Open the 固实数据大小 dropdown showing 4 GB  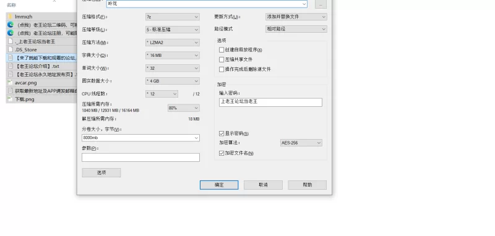pyautogui.click(x=173, y=81)
